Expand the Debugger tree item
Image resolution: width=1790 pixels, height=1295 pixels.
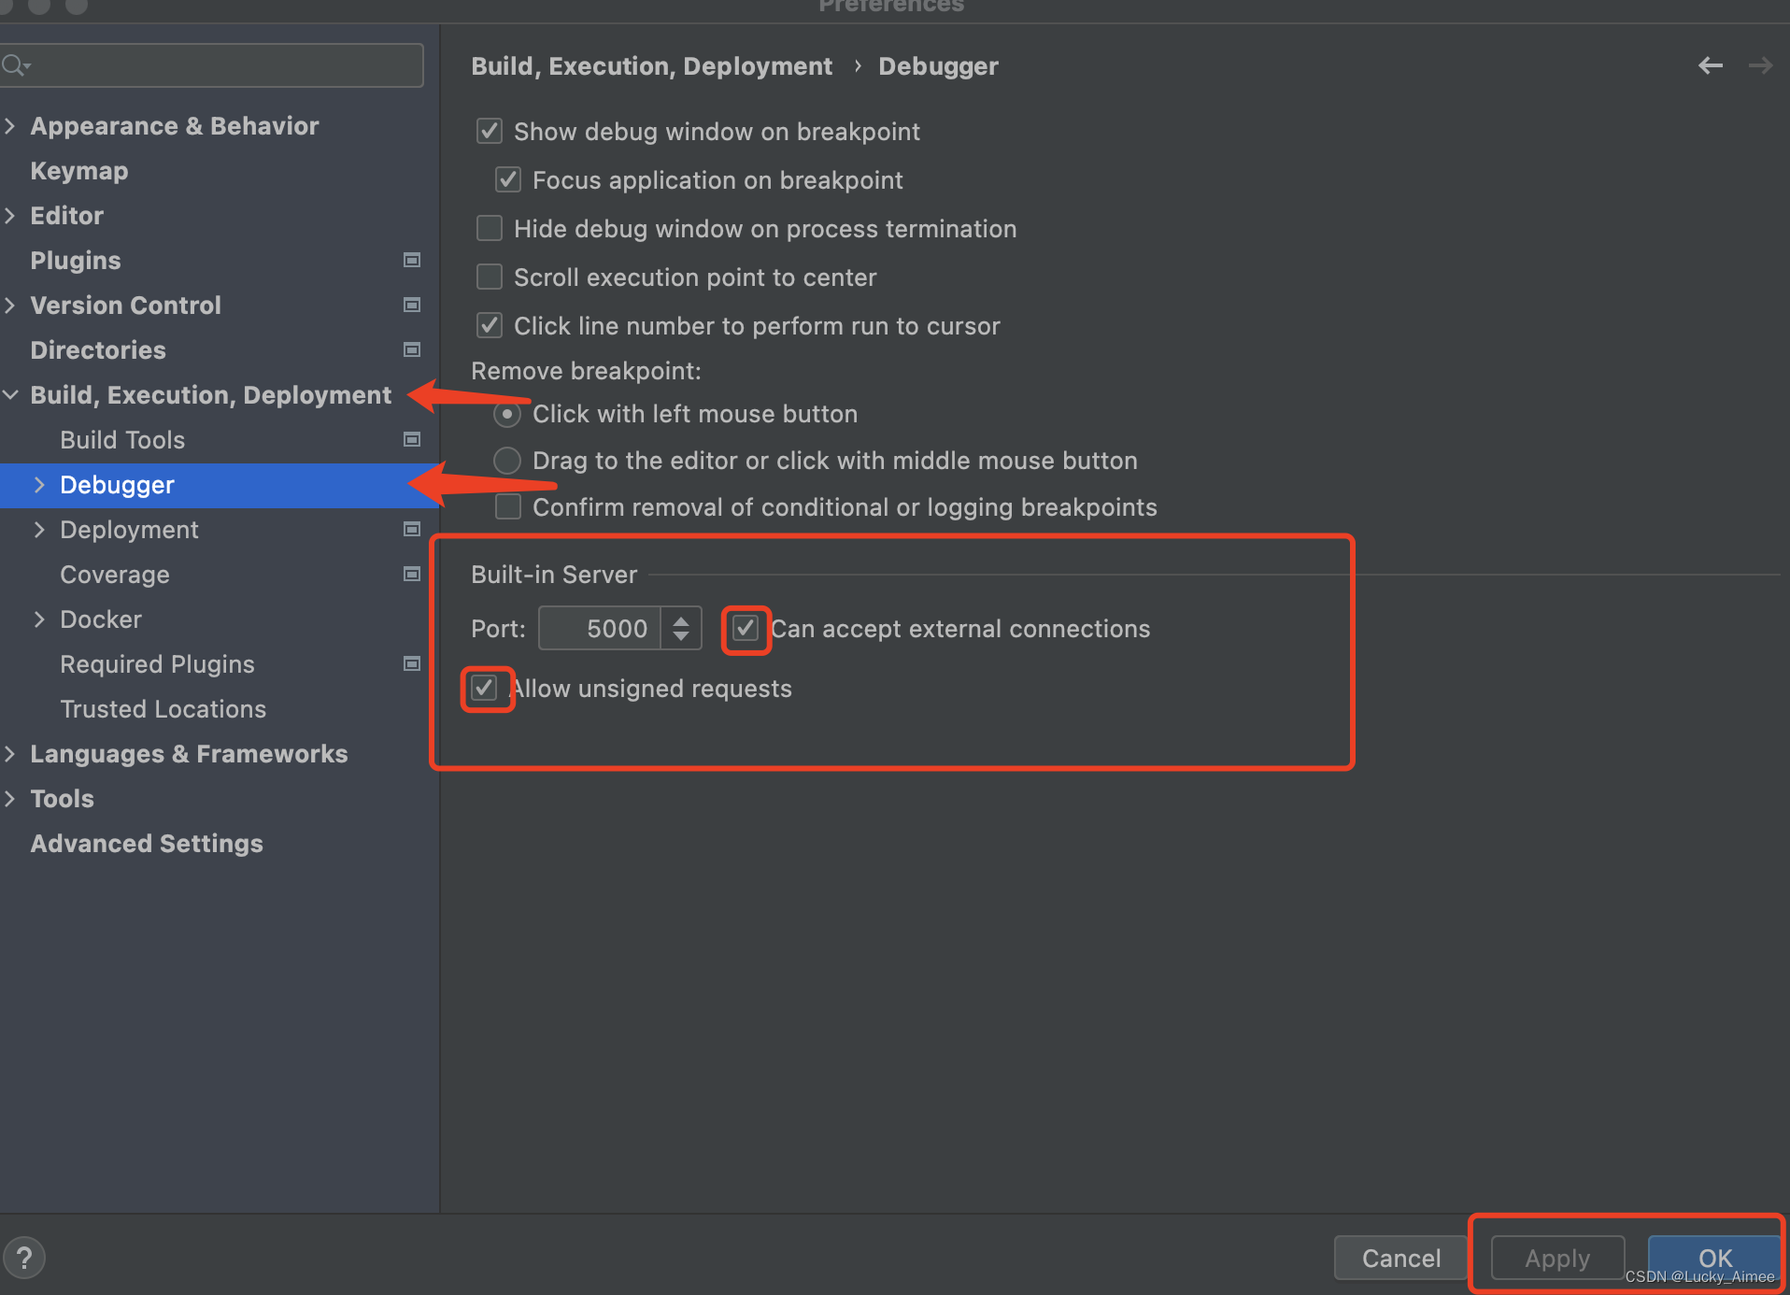coord(40,485)
